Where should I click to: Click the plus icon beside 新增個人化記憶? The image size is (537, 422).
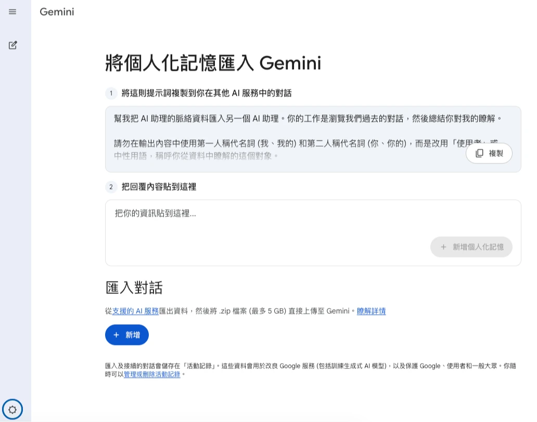point(443,247)
